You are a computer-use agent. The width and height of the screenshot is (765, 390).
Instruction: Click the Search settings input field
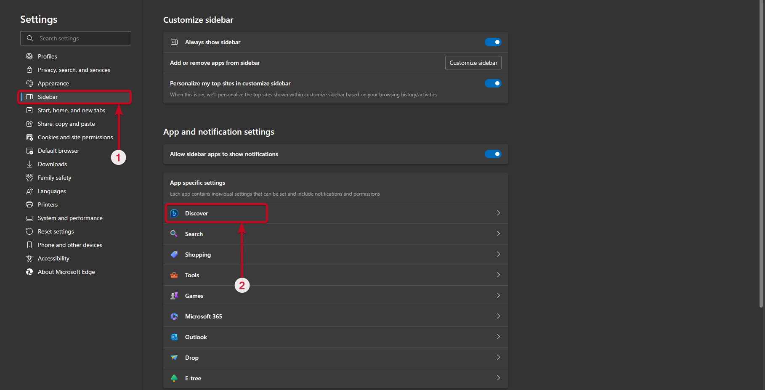click(x=76, y=38)
